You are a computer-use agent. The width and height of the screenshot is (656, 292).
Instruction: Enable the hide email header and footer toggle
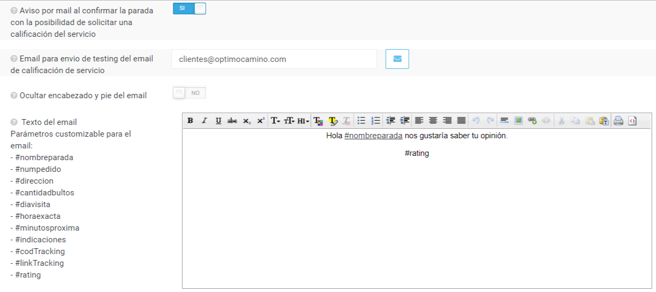[x=189, y=93]
